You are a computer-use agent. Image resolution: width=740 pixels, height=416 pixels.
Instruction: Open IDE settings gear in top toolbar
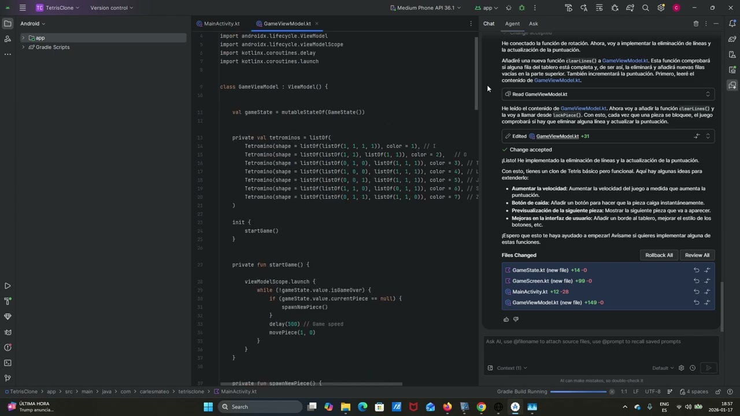tap(661, 8)
